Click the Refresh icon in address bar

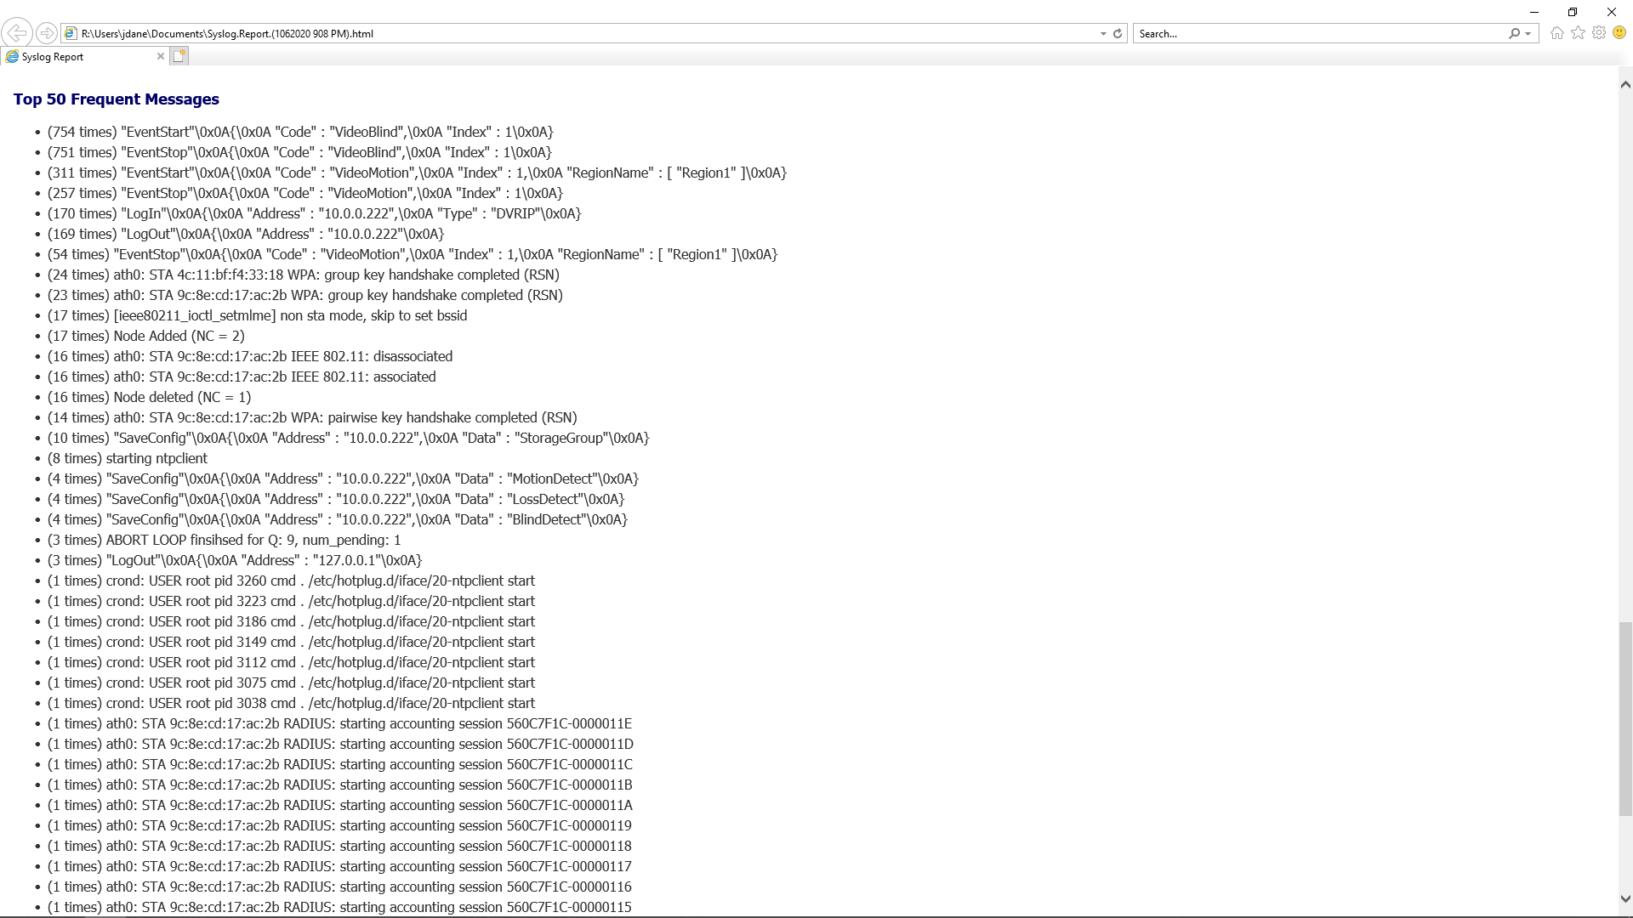pyautogui.click(x=1118, y=34)
